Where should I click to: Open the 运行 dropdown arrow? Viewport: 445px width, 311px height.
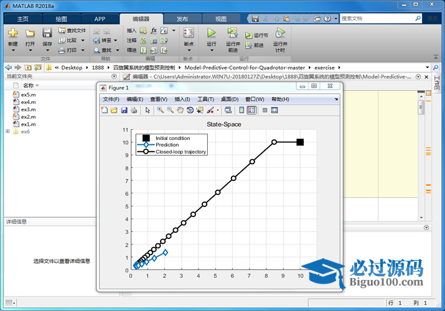pos(212,50)
